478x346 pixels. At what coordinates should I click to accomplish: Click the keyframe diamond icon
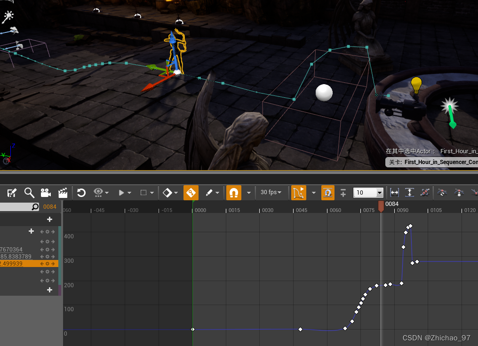[x=167, y=192]
